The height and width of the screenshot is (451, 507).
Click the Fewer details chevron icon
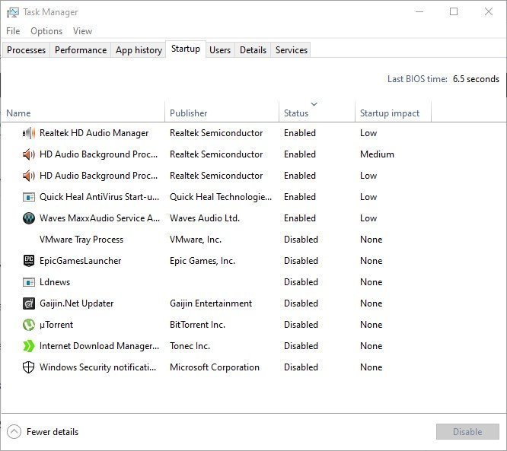(x=14, y=432)
